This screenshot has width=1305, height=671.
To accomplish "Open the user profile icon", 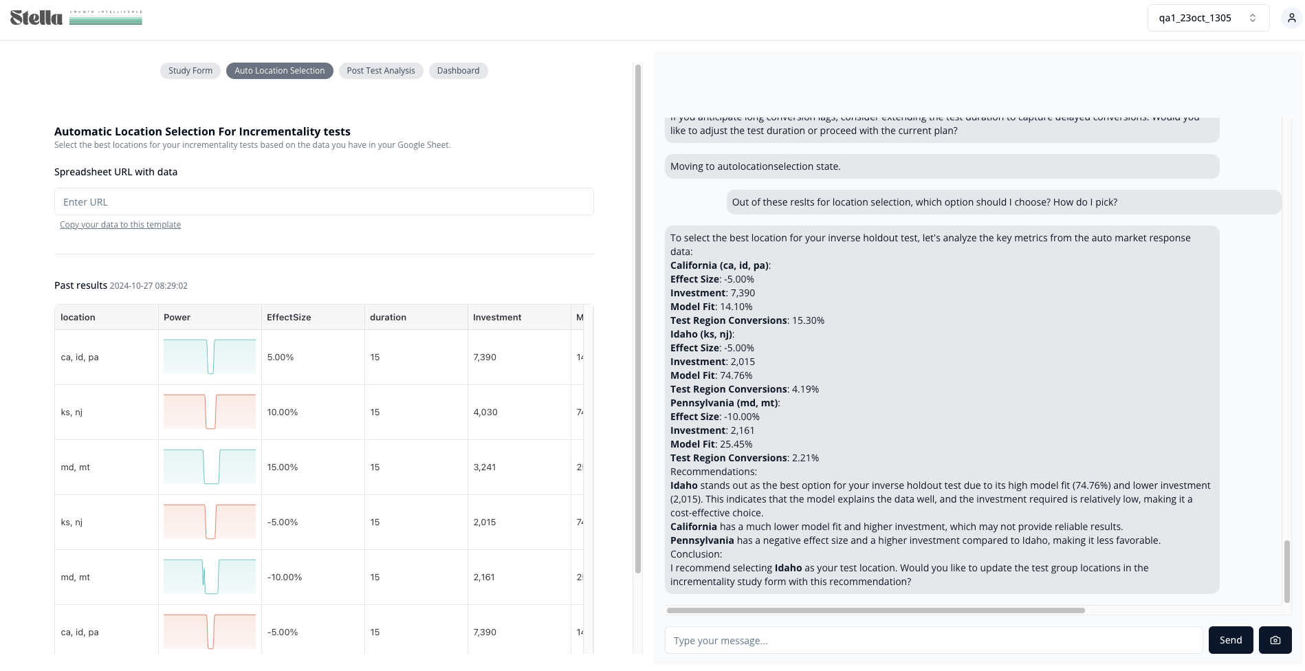I will coord(1291,19).
